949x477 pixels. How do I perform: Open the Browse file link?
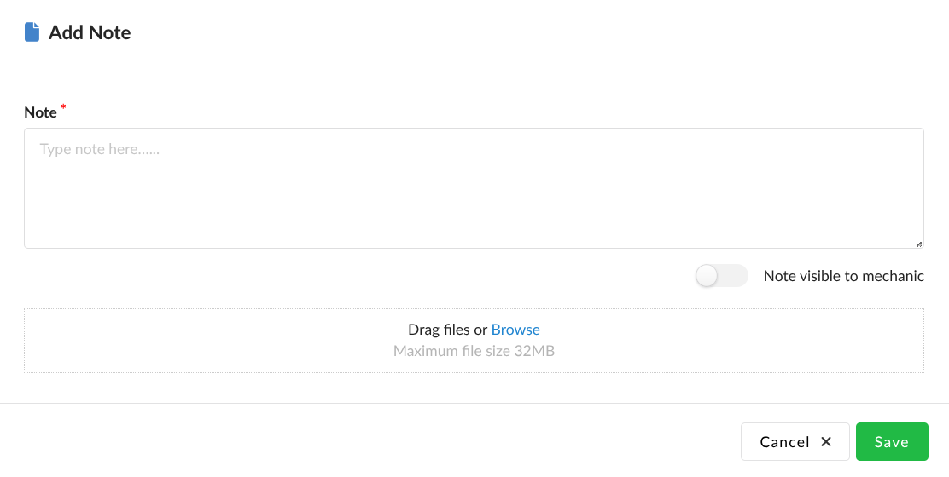(x=515, y=330)
